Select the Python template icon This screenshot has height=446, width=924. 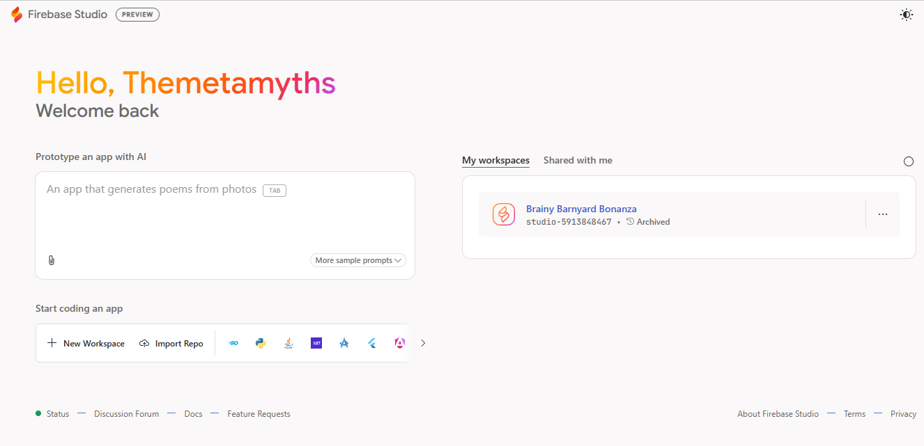coord(261,343)
